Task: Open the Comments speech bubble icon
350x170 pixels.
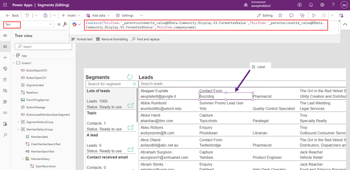Action: click(x=291, y=15)
